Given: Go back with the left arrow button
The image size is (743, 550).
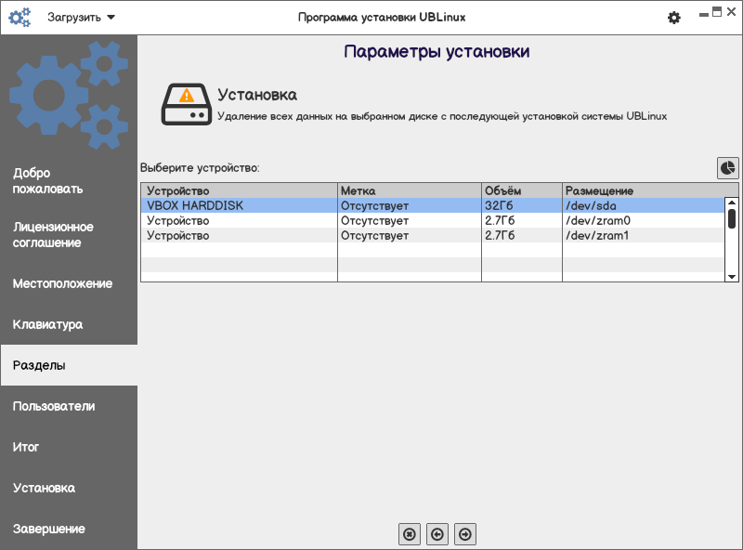Looking at the screenshot, I should click(x=437, y=533).
